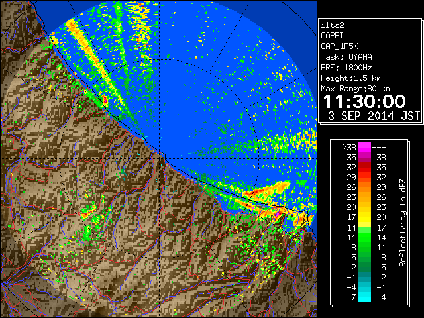Click the -7 legend label at bottom left
The height and width of the screenshot is (318, 424).
pyautogui.click(x=351, y=297)
